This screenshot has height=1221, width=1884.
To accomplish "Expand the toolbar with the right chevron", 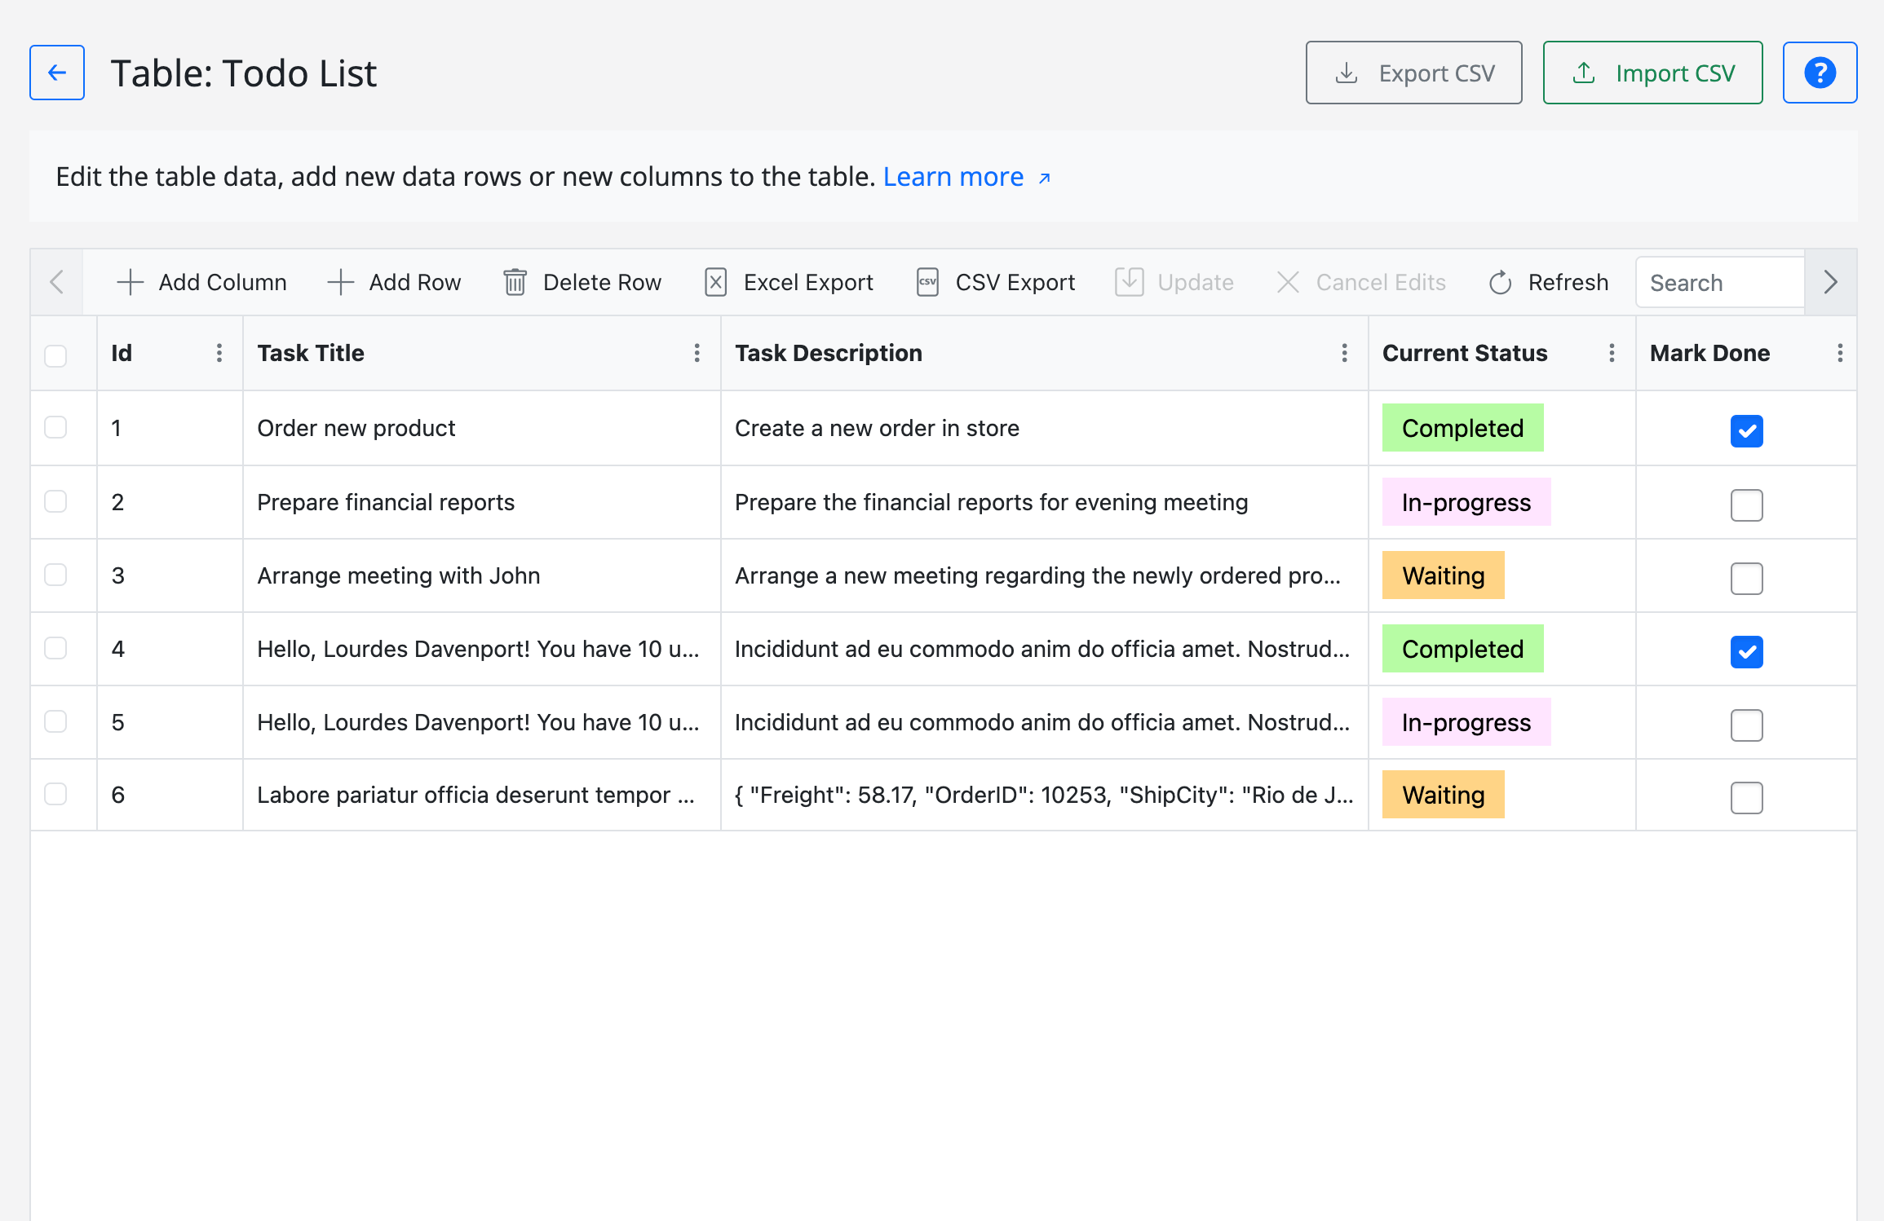I will (1831, 282).
